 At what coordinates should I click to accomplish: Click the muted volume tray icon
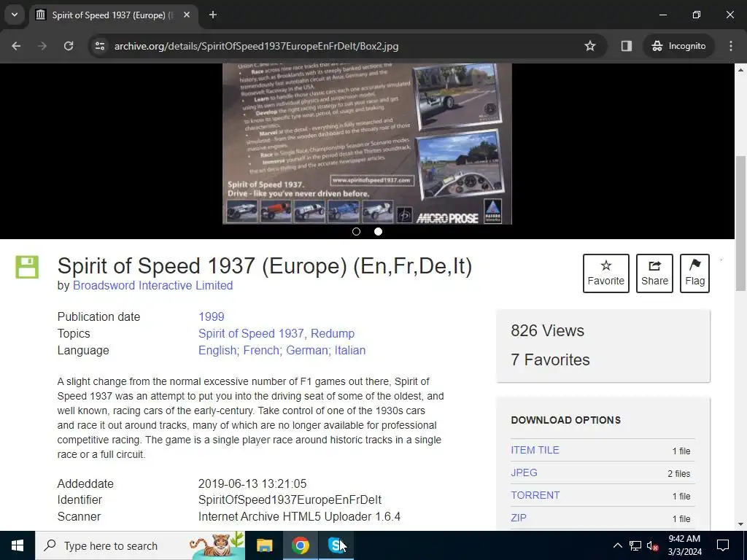click(652, 545)
